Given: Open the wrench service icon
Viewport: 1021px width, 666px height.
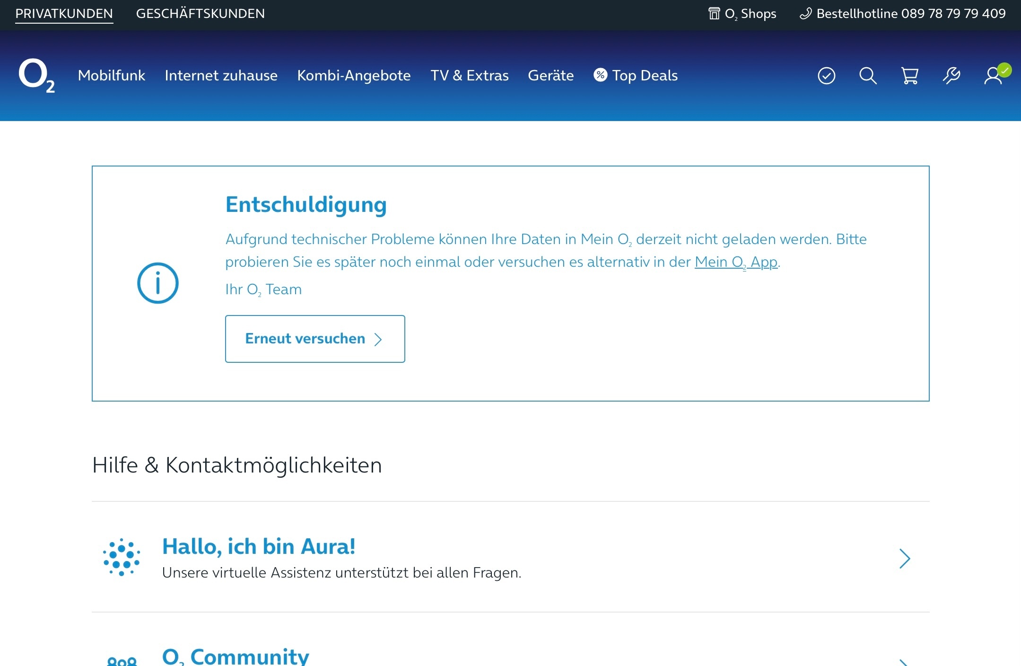Looking at the screenshot, I should [951, 76].
